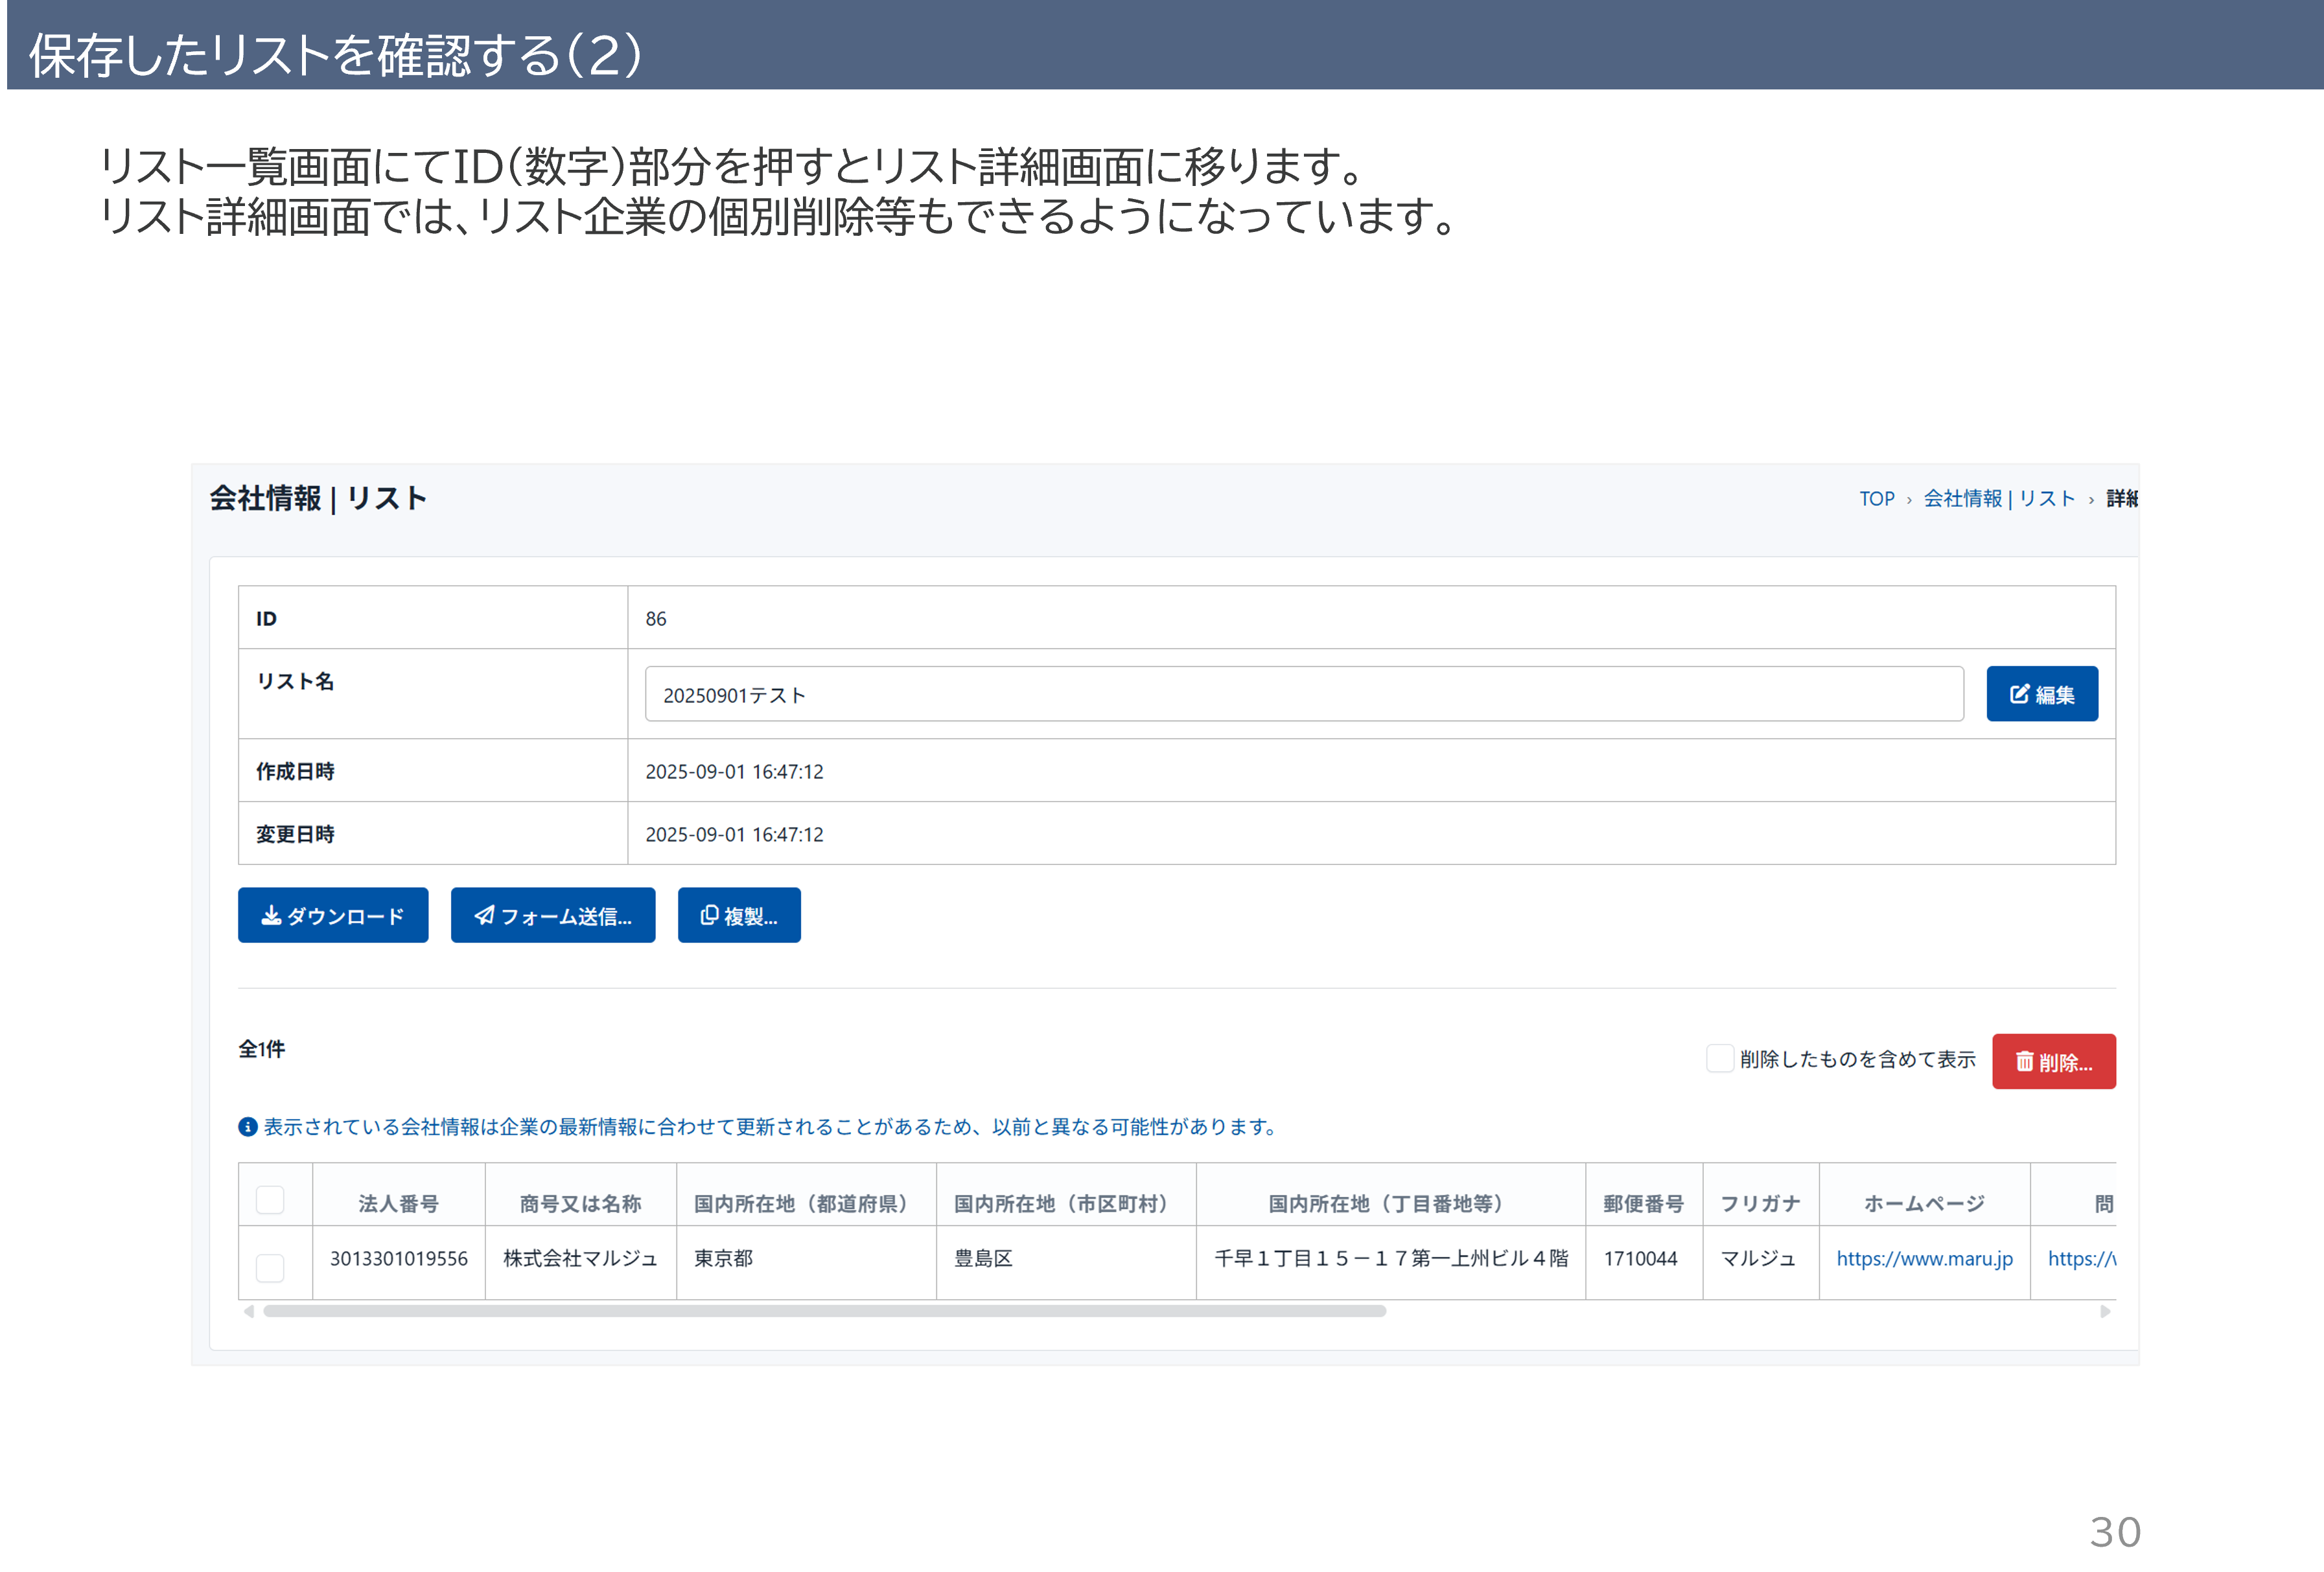
Task: Click the copy icon on 複製 button
Action: (709, 915)
